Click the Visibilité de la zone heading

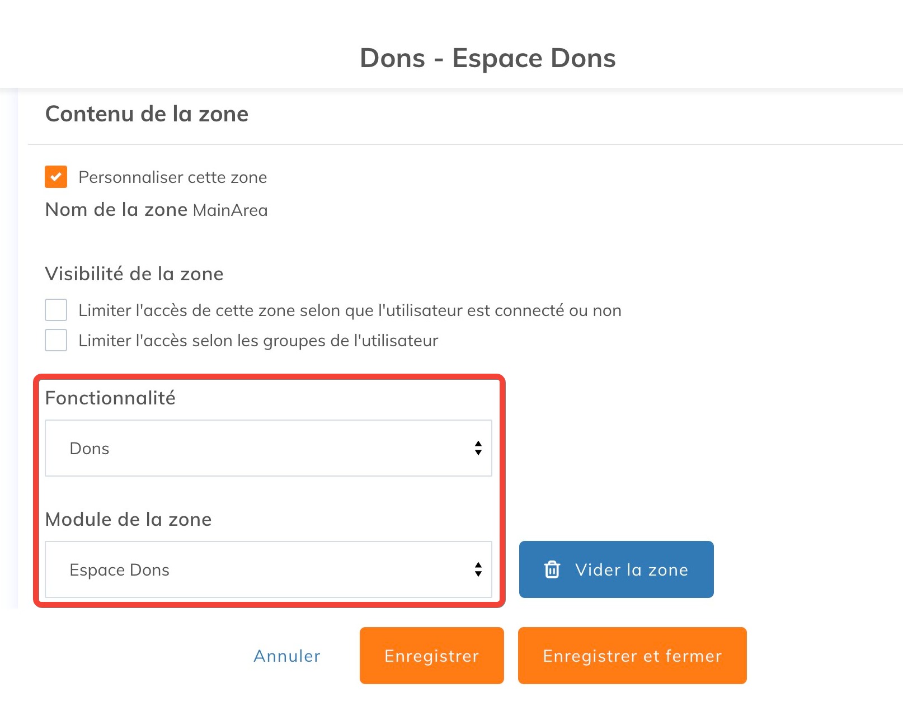pos(134,274)
